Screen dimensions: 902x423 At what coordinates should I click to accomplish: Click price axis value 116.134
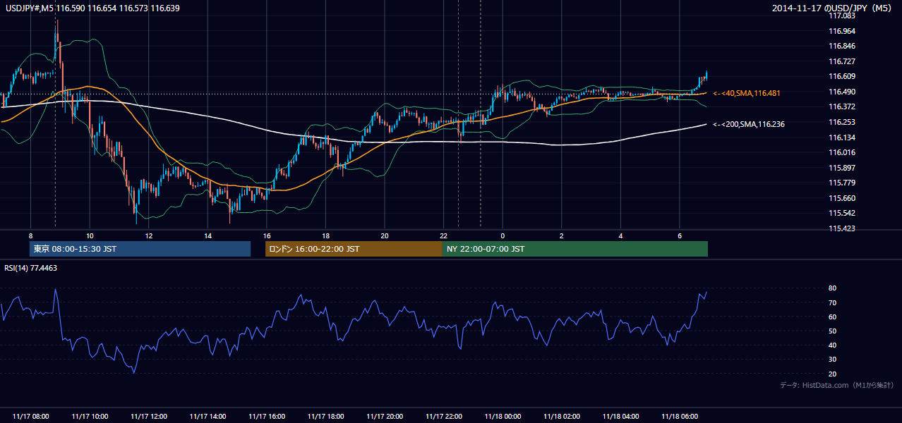point(841,137)
